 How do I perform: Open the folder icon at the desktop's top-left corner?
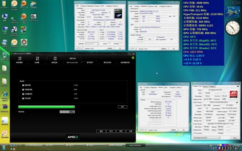click(x=4, y=5)
